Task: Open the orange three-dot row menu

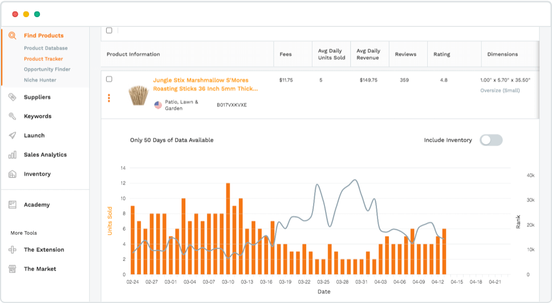Action: [109, 98]
